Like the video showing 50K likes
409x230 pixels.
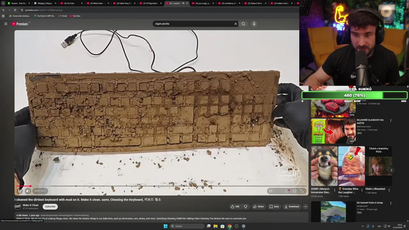[x=235, y=207]
